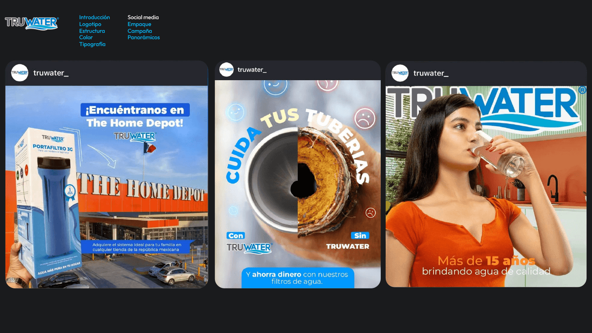This screenshot has height=333, width=592.
Task: Click the profile avatar on the Home Depot post
Action: tap(20, 73)
